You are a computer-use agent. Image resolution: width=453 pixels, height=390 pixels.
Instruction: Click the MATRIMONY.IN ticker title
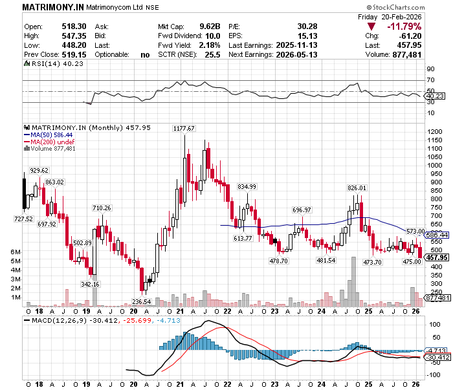[53, 8]
